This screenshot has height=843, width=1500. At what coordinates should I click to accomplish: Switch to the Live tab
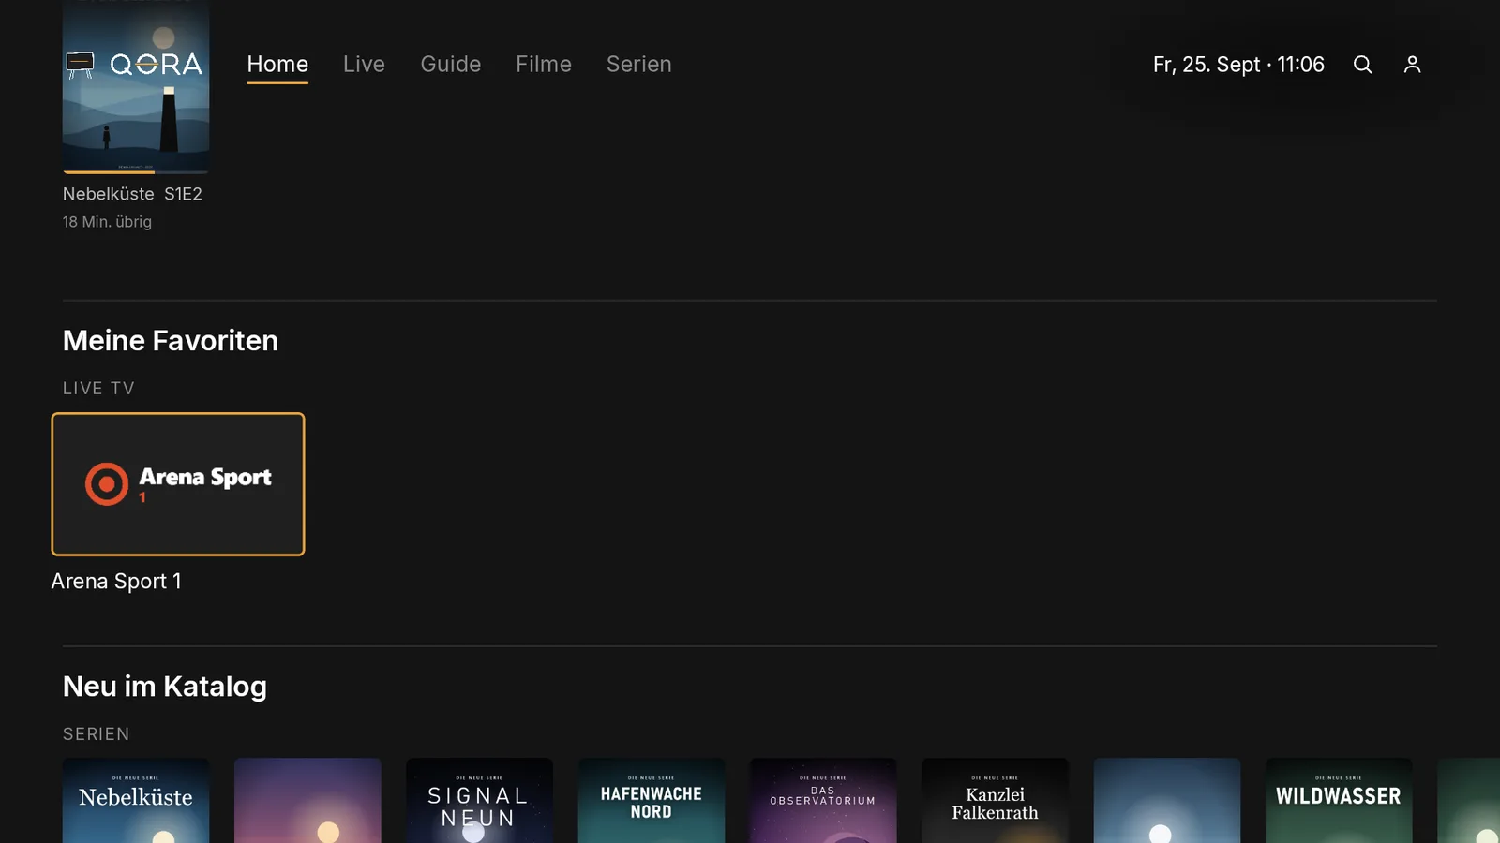click(x=364, y=65)
